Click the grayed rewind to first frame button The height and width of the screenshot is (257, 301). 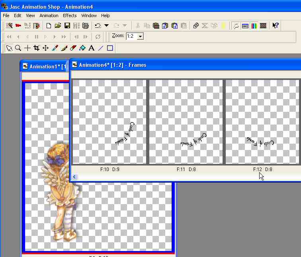(x=9, y=37)
